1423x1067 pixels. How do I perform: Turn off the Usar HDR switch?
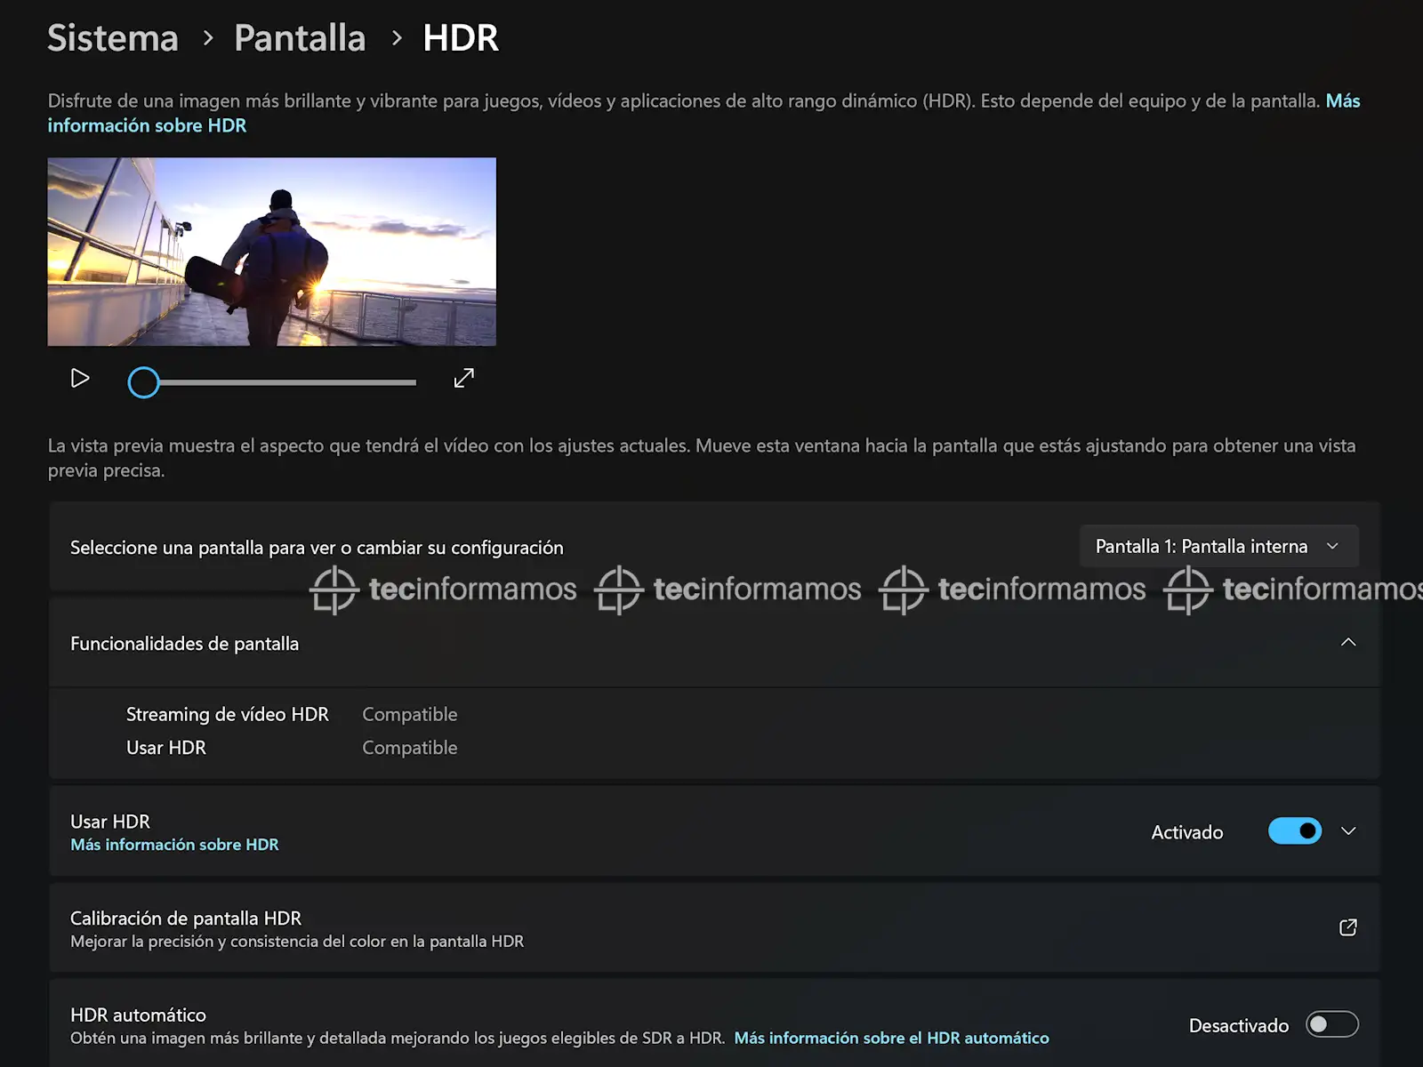coord(1294,831)
